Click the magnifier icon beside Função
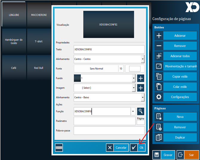The height and width of the screenshot is (160, 200). click(140, 111)
